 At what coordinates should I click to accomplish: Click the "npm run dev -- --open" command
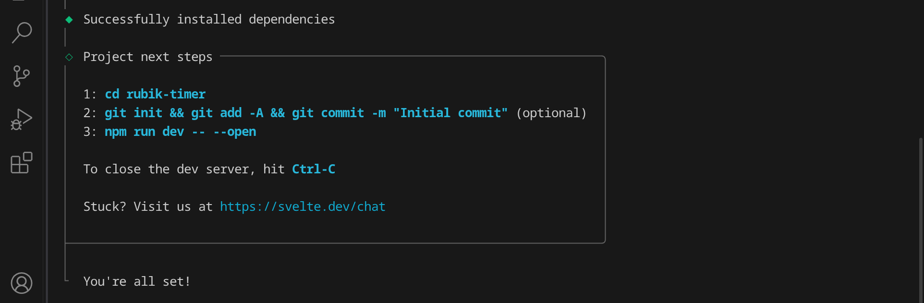coord(180,132)
